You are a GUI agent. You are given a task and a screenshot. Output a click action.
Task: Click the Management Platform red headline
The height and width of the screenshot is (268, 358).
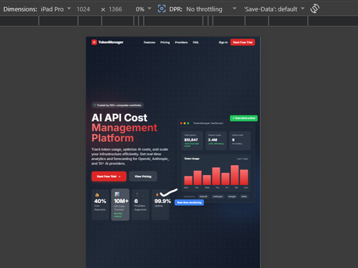pos(125,133)
